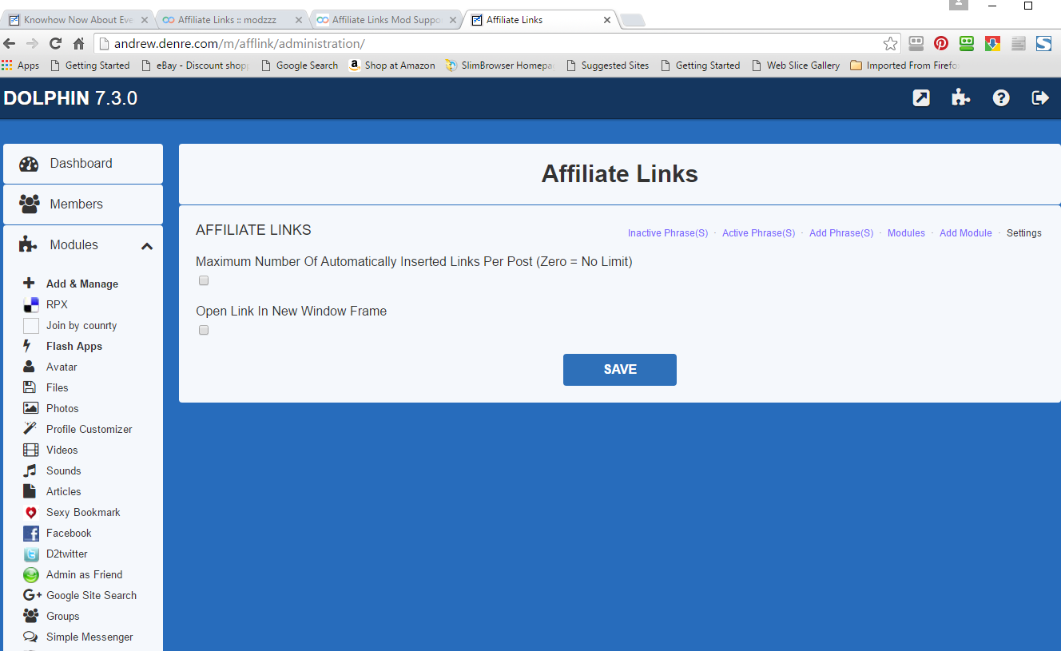The height and width of the screenshot is (651, 1061).
Task: Open the Simple Messenger chat icon
Action: point(31,637)
